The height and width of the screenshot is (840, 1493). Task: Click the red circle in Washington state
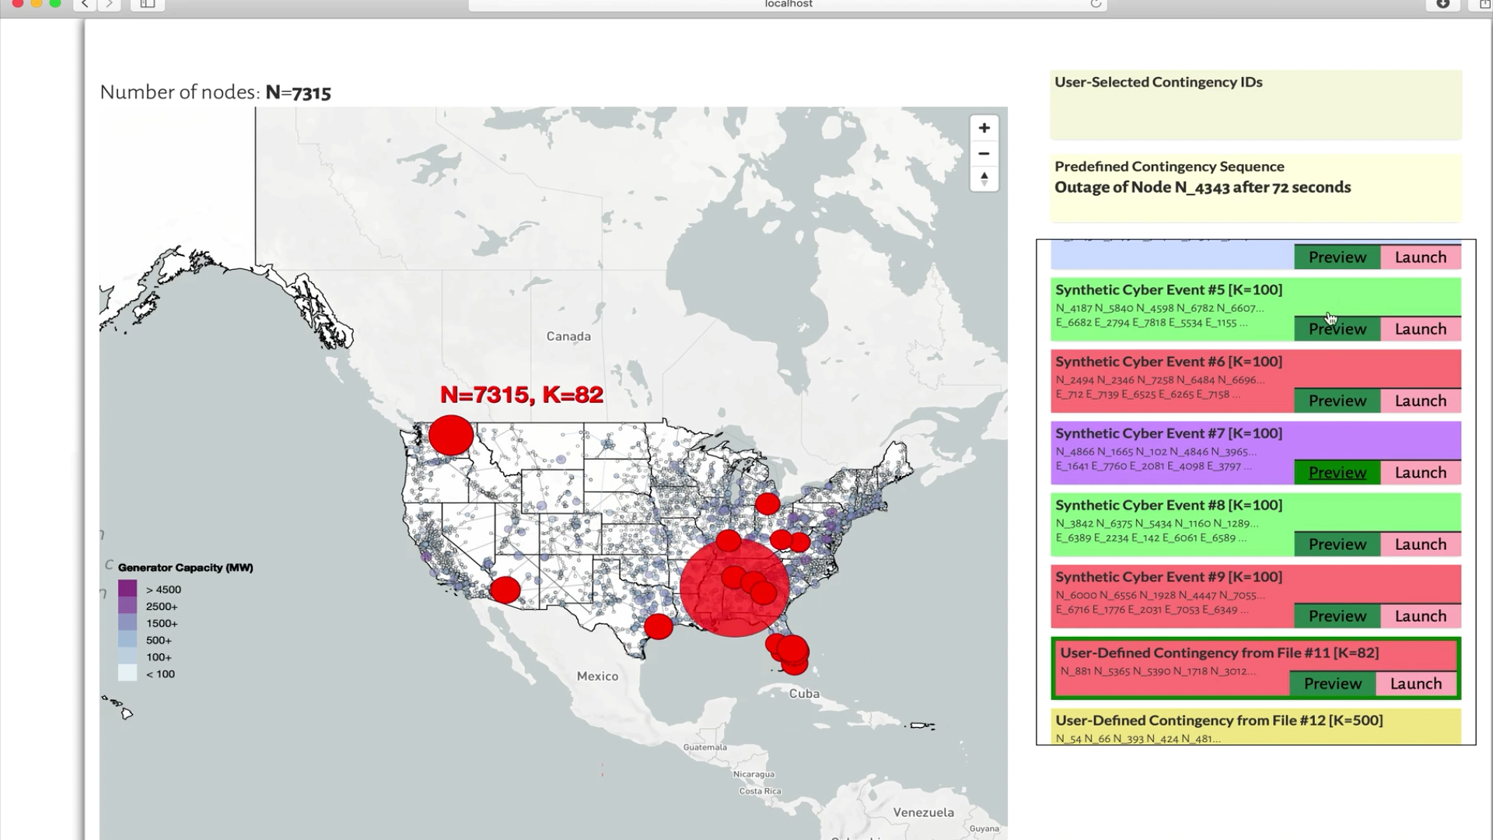pyautogui.click(x=451, y=436)
